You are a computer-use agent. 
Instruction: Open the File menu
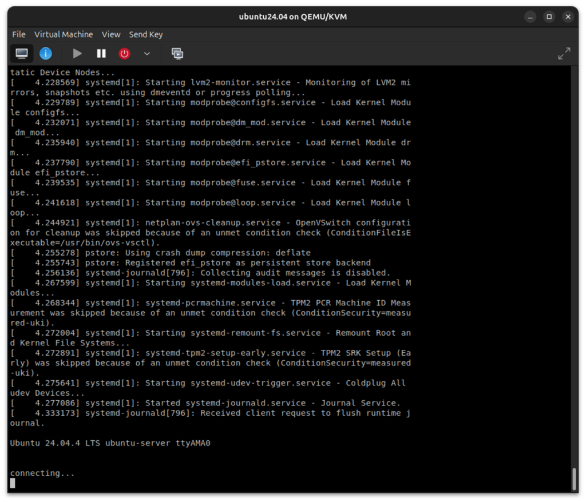click(19, 34)
